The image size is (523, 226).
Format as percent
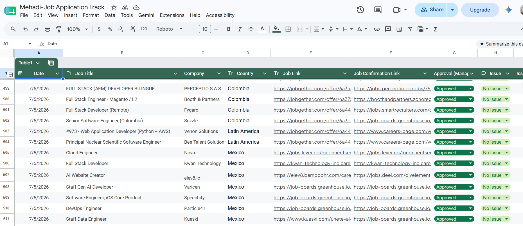[110, 29]
